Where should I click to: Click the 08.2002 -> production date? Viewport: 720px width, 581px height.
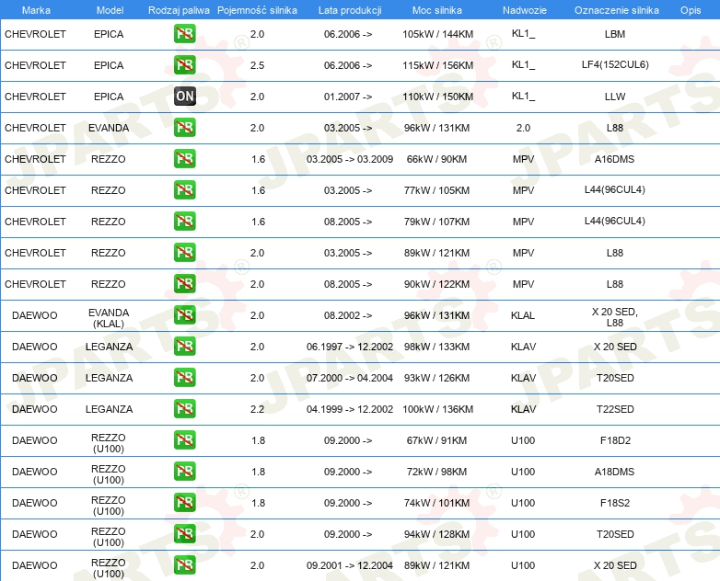(348, 315)
